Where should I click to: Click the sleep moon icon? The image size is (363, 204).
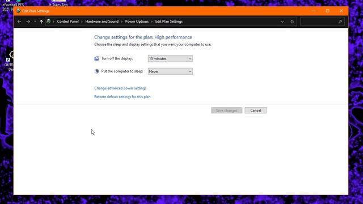(97, 71)
